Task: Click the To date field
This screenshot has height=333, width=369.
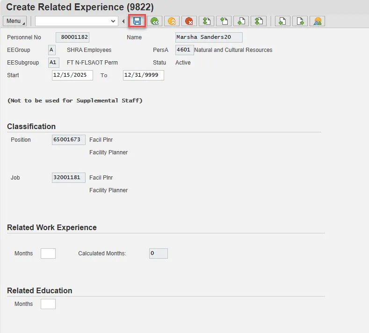Action: 143,75
